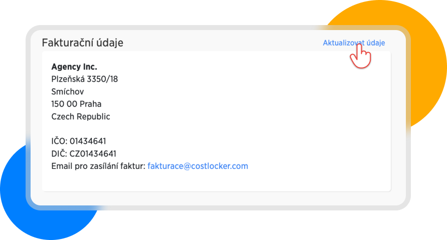Click the word údaje in update link
This screenshot has height=240, width=447.
(376, 43)
